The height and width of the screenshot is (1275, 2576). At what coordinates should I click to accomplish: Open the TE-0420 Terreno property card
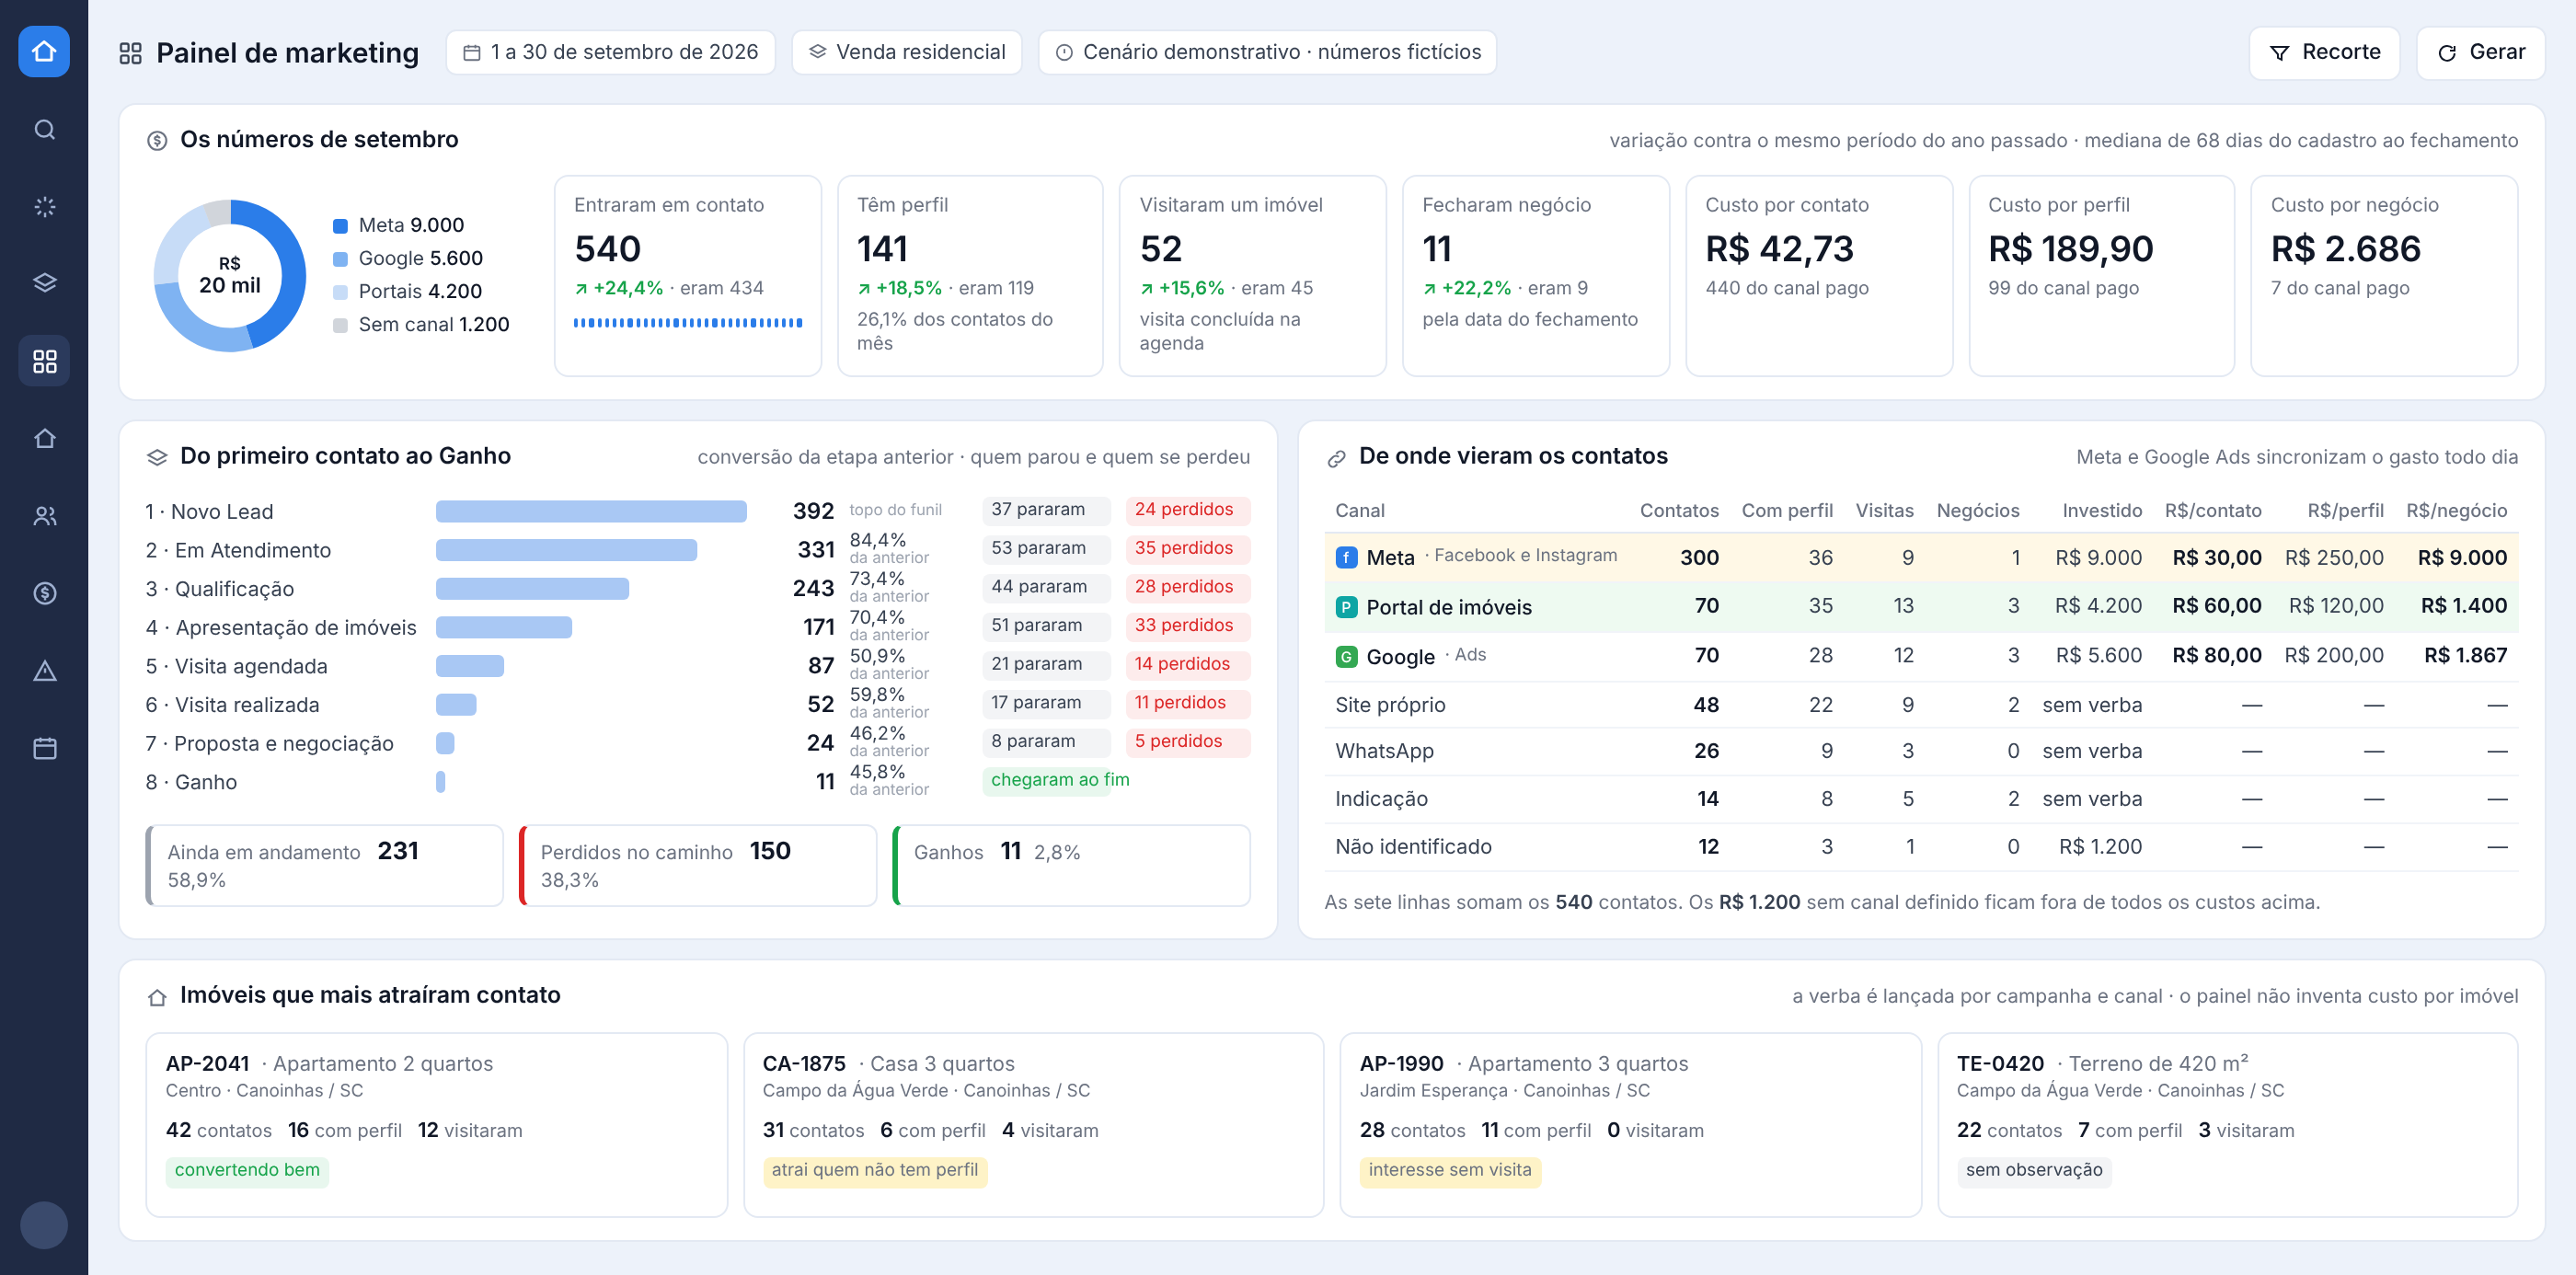[x=2227, y=1124]
